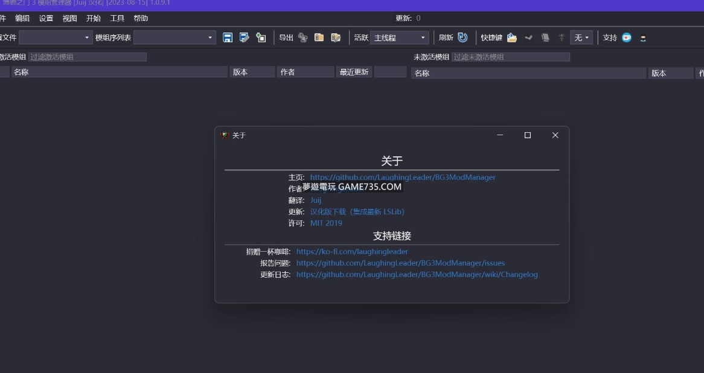Viewport: 704px width, 373px height.
Task: Open the wiki Changelog link
Action: 417,275
